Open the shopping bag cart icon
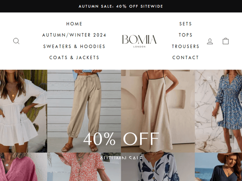Image resolution: width=242 pixels, height=181 pixels. tap(226, 41)
